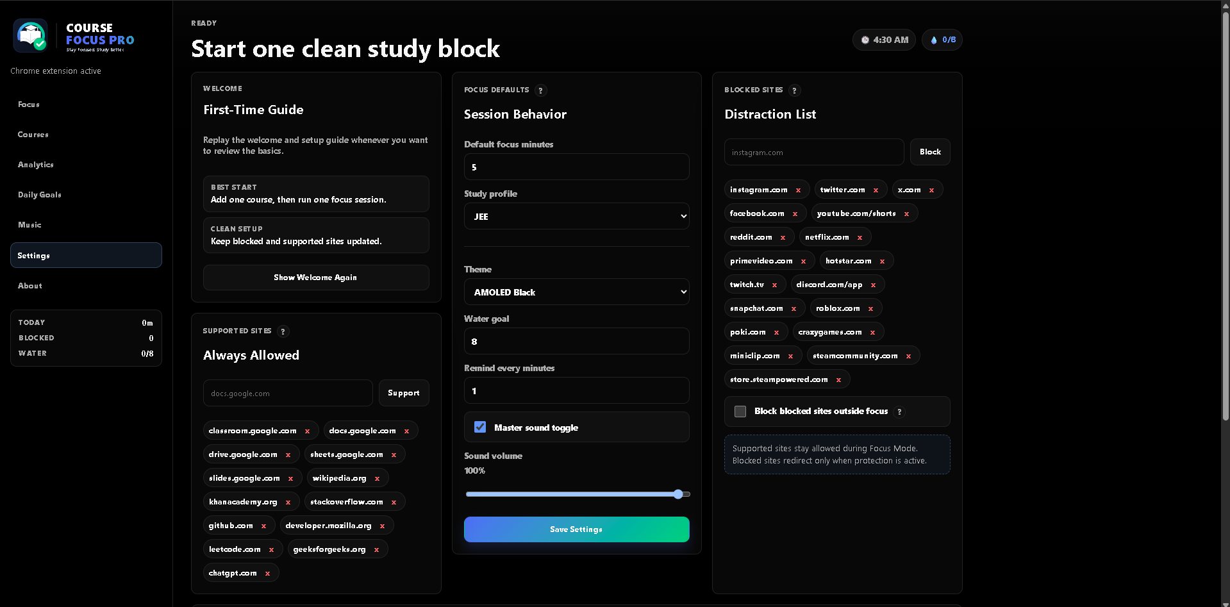Remove sheets.google.com from allowed sites

[x=394, y=455]
